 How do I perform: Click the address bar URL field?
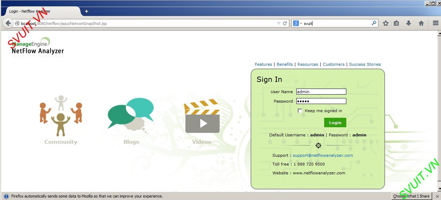[148, 24]
